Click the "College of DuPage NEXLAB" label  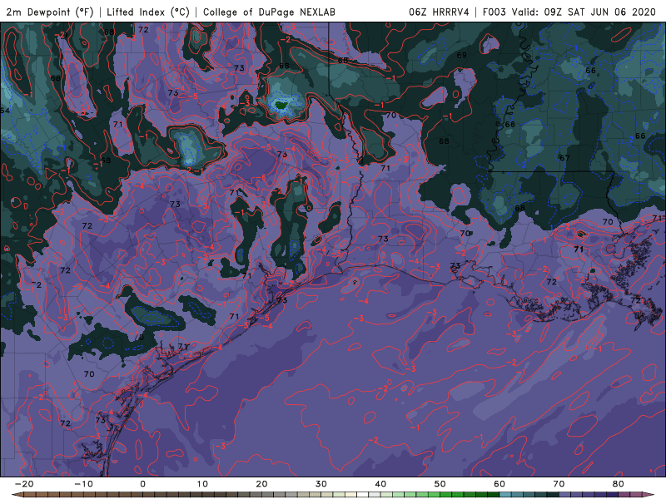pyautogui.click(x=269, y=12)
